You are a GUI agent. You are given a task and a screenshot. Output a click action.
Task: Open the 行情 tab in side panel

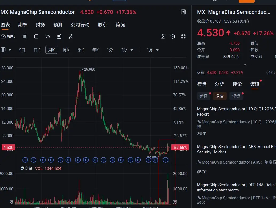pos(202,84)
